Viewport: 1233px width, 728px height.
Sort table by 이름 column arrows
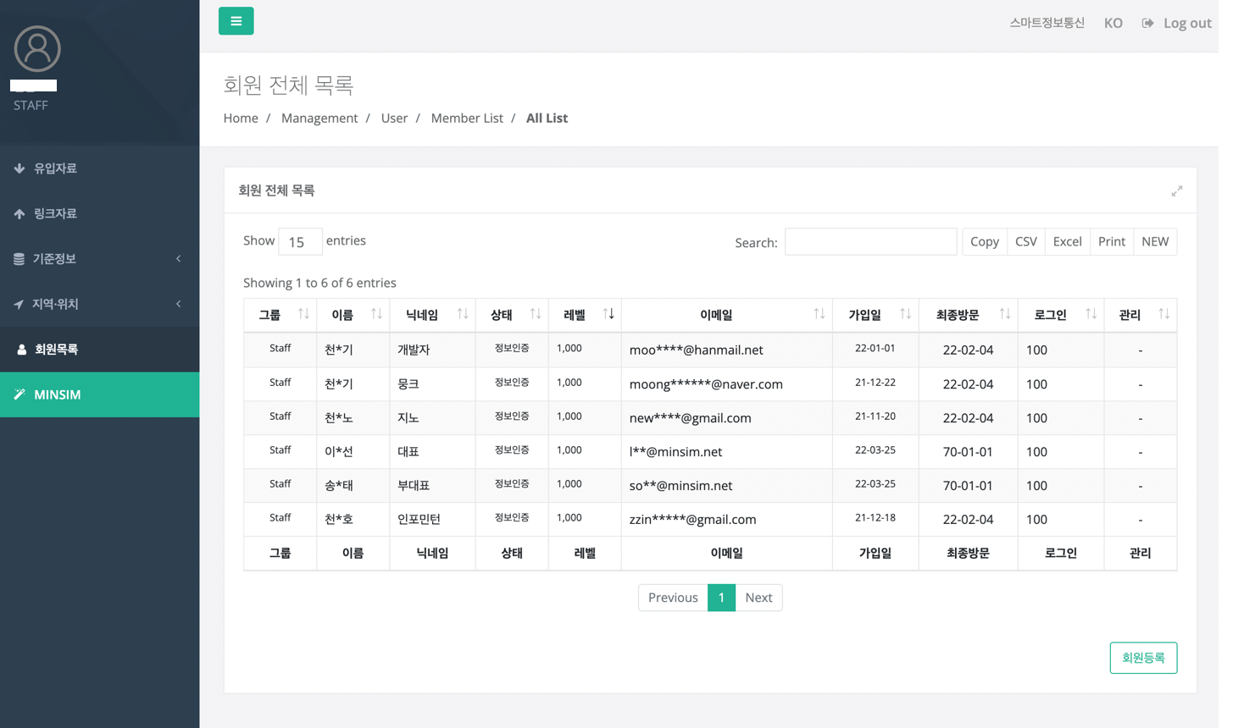(376, 314)
